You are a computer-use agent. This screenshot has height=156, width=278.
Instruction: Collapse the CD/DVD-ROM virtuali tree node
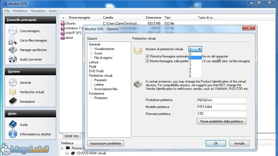pyautogui.click(x=67, y=153)
